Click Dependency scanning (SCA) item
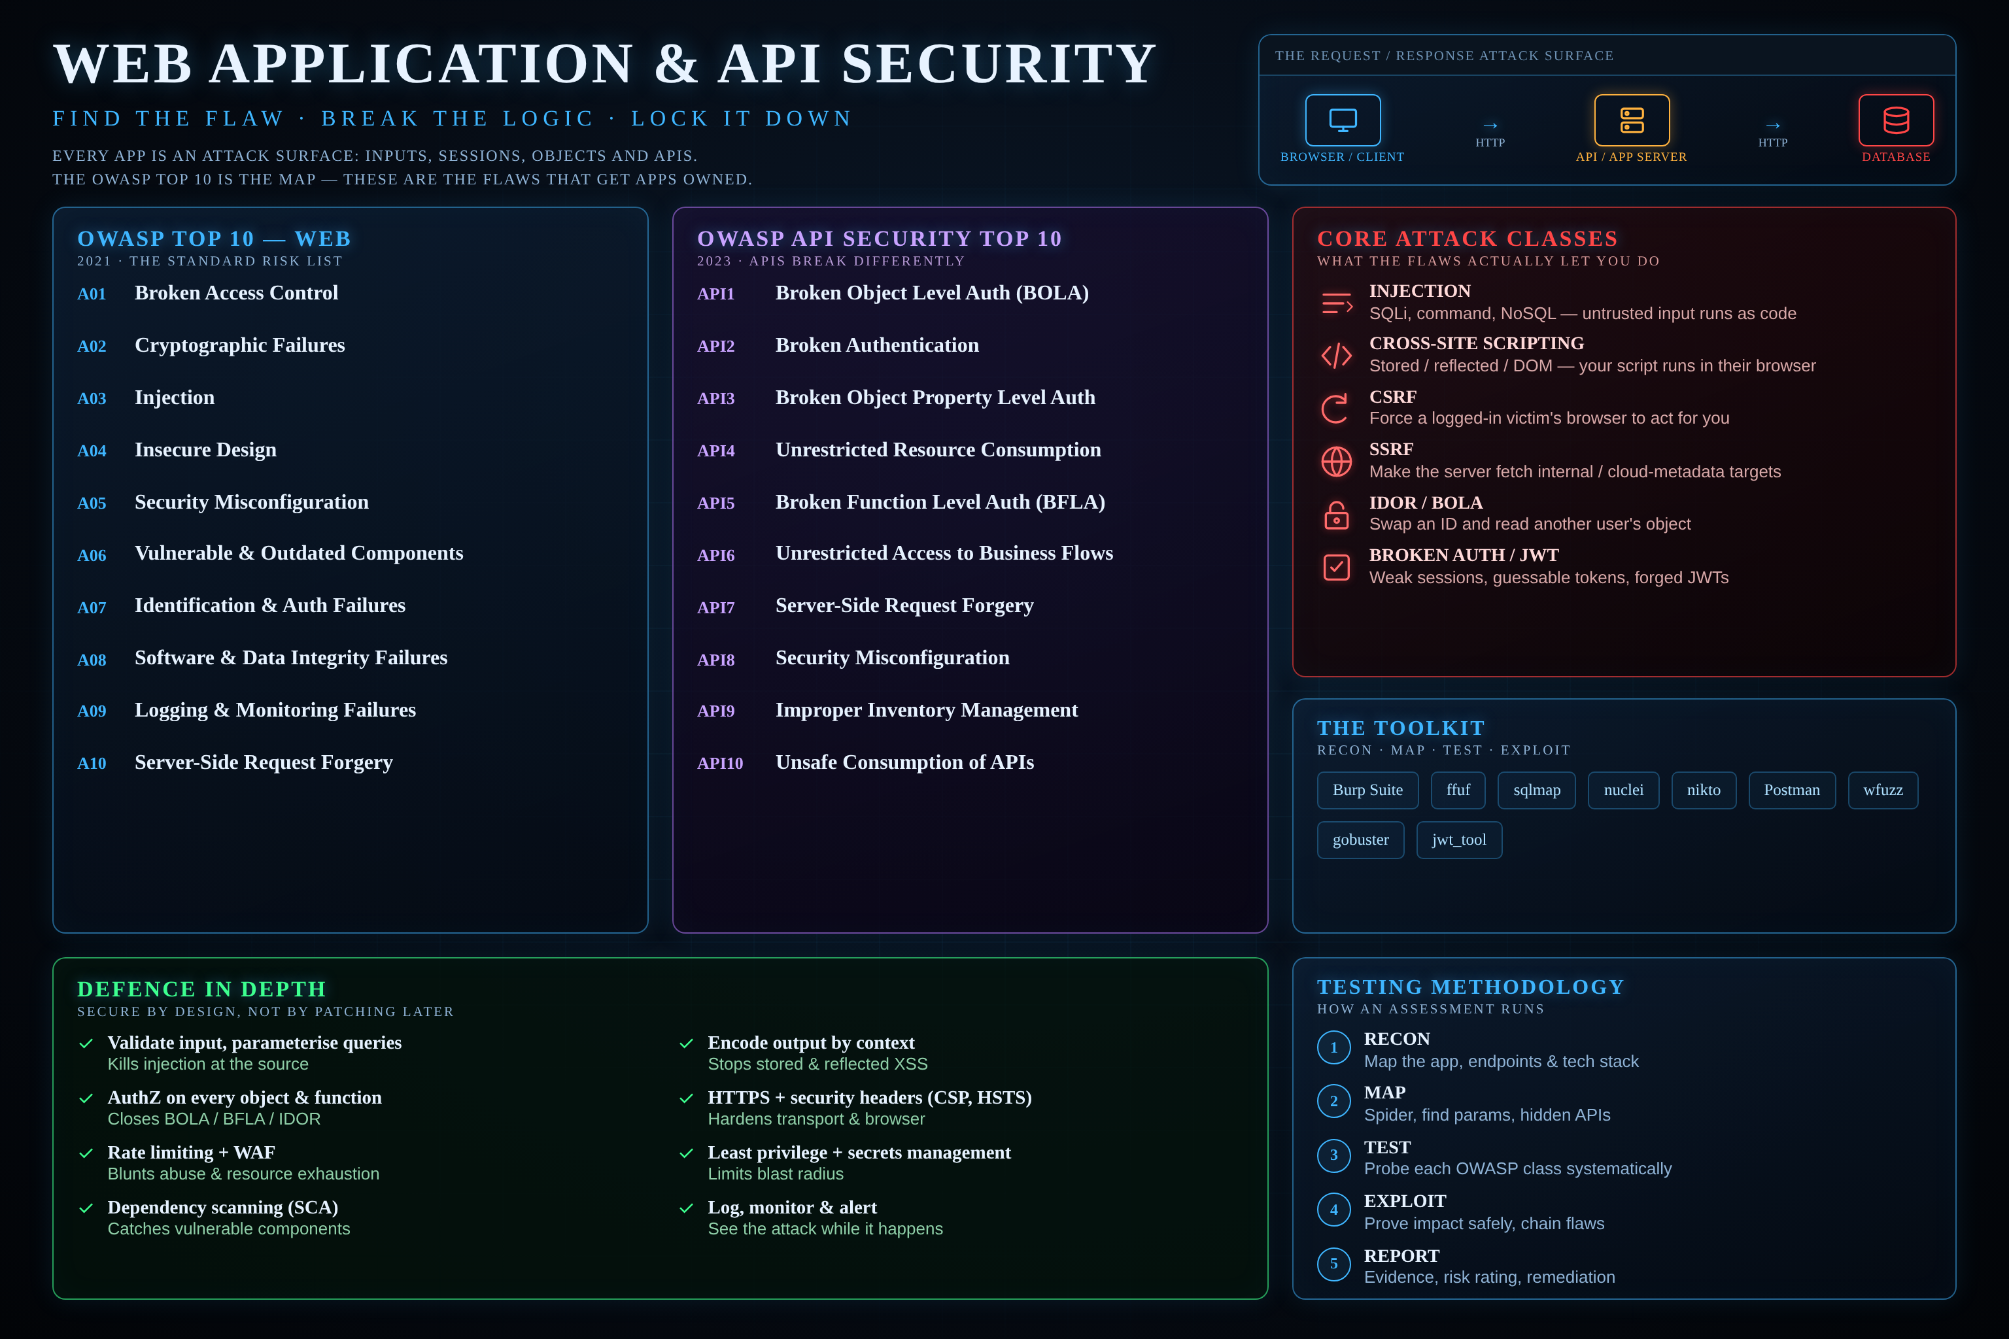 click(x=223, y=1208)
